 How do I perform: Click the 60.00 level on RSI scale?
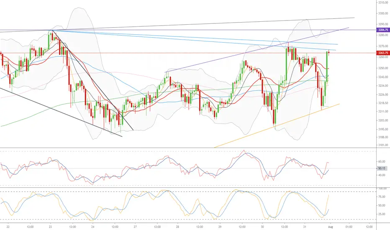pyautogui.click(x=382, y=161)
